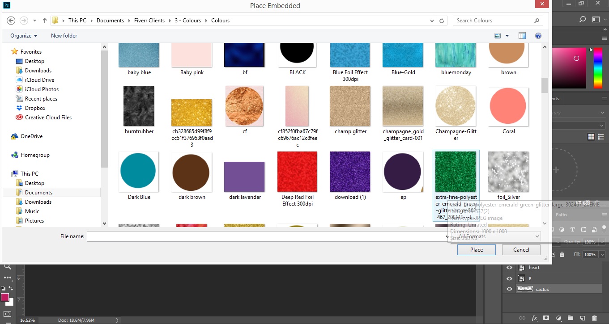Open the Edit Toolbar three-dots menu
Viewport: 609px width, 324px height.
coord(8,278)
